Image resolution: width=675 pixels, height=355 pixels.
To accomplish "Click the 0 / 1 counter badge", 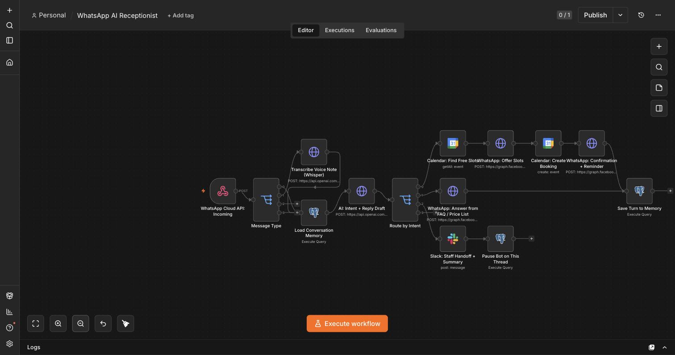I will coord(564,15).
